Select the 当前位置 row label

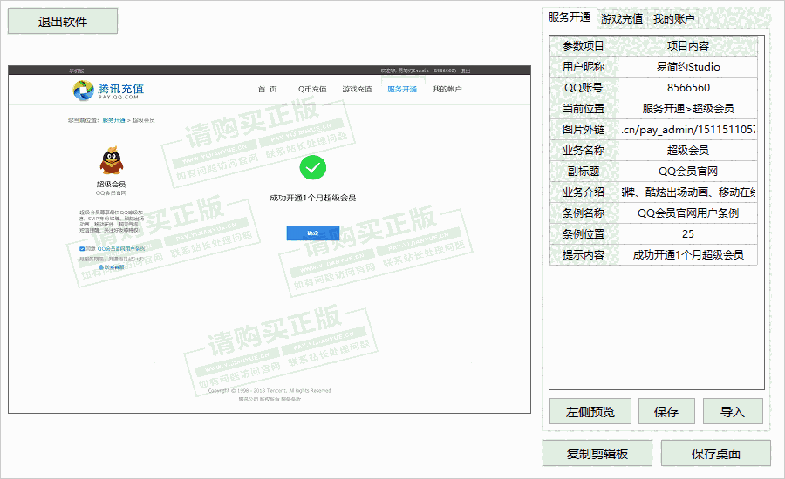(584, 109)
